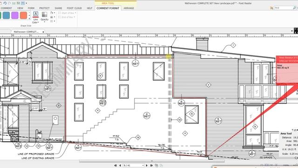Image resolution: width=298 pixels, height=168 pixels.
Task: Click the advanced search icon beside Find
Action: (x=271, y=8)
